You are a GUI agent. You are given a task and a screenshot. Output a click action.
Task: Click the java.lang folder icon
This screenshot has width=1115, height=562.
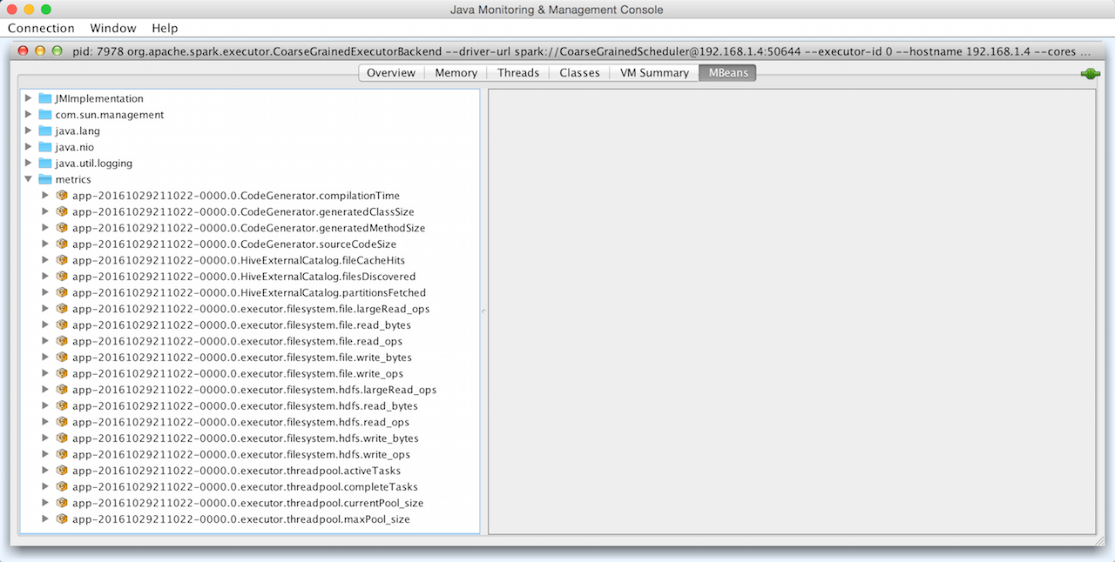45,130
